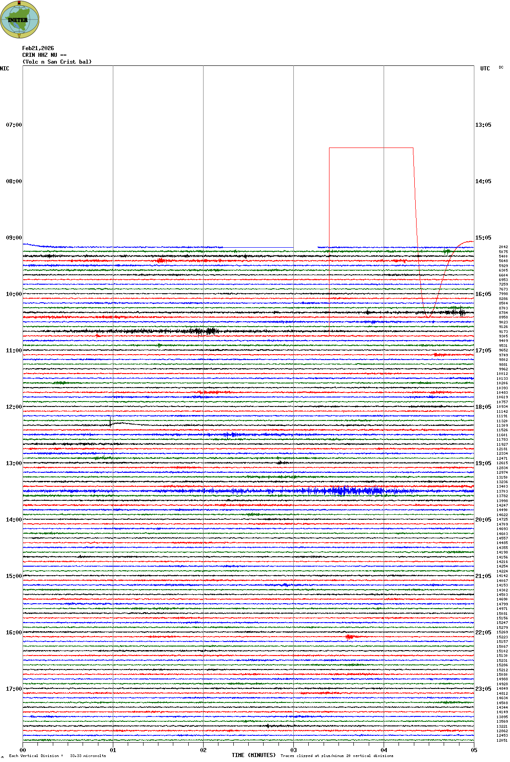Select the 17:00 local time marker
510x762 pixels.
click(14, 689)
